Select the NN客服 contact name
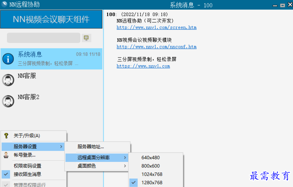Viewport: 293px width, 187px height. point(27,76)
